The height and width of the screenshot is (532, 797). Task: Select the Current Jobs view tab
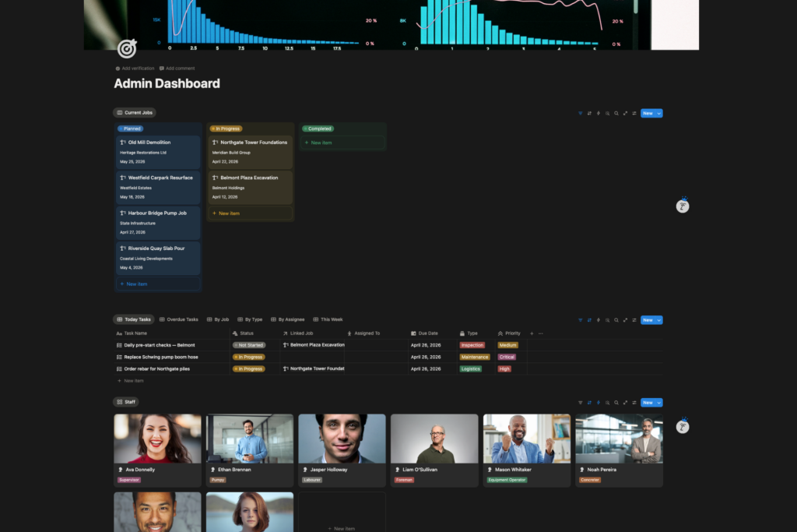pos(135,113)
